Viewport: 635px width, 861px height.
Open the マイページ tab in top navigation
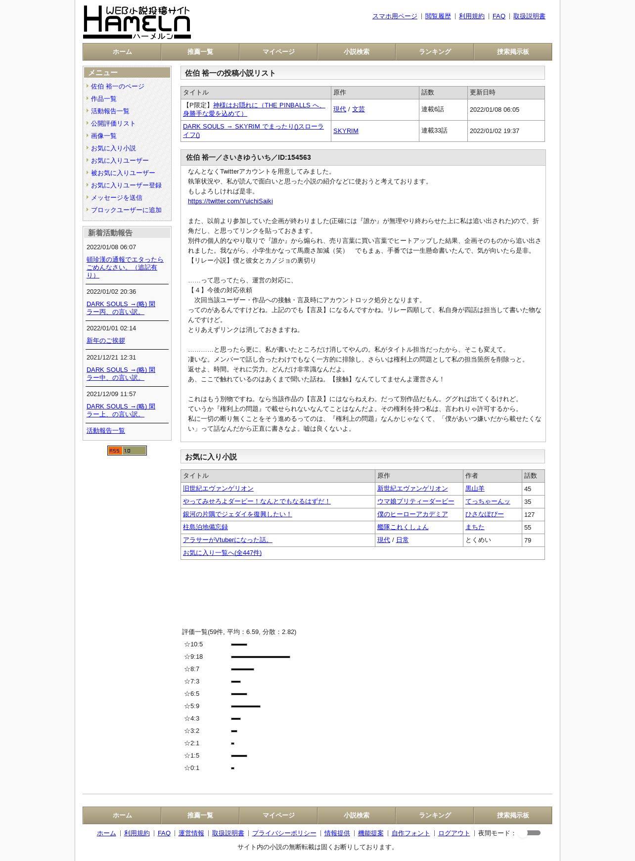pos(278,52)
